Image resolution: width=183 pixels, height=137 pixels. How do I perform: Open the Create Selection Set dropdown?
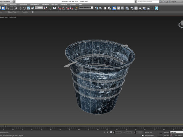86,8
